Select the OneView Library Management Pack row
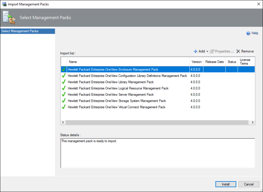Screen dimensions: 263x192 tap(158, 82)
